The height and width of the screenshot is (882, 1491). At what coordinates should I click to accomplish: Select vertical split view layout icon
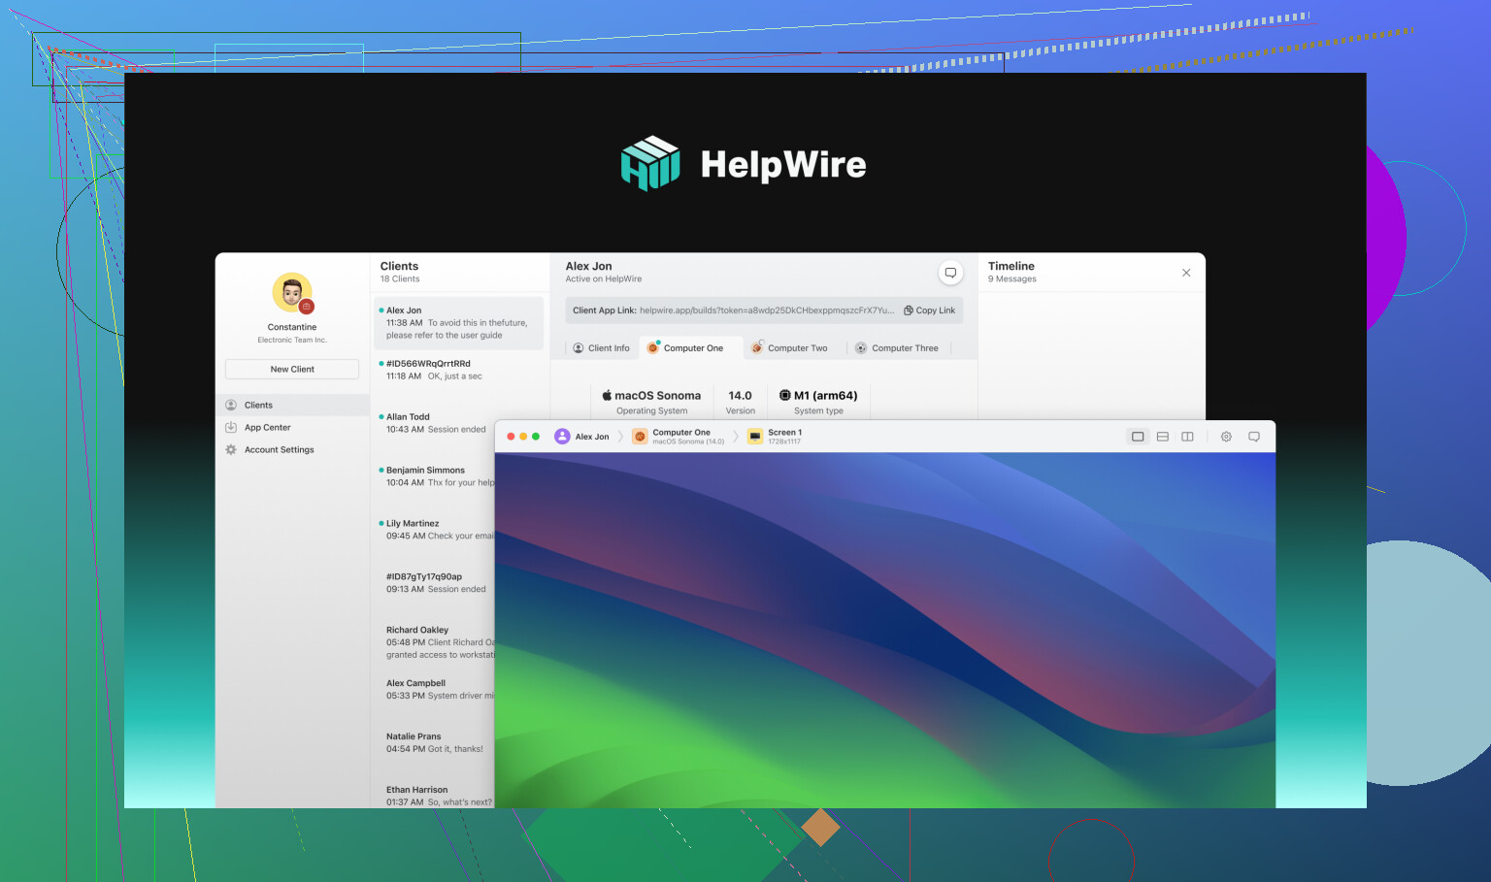[1187, 437]
